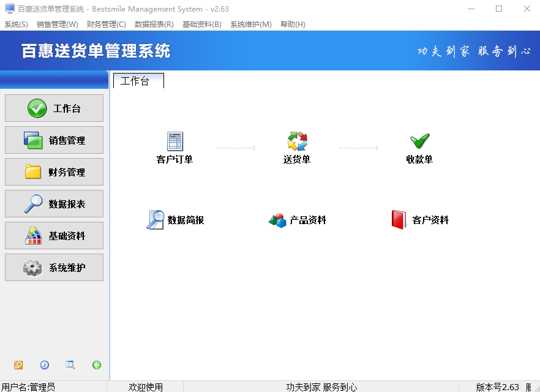Click the blue clock icon in sidebar

point(45,365)
